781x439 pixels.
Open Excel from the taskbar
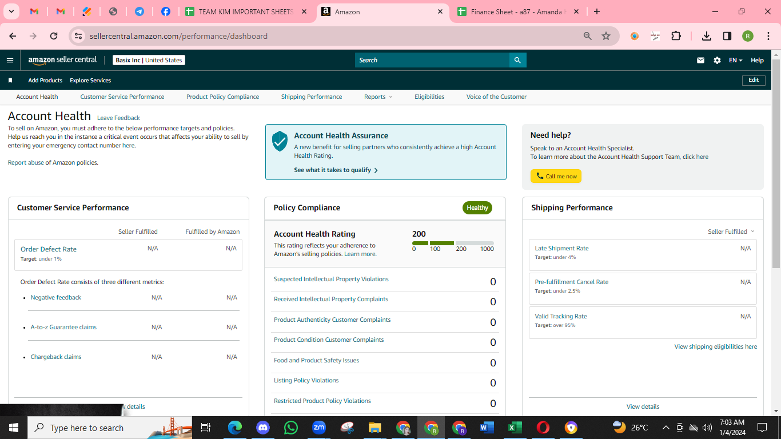515,428
